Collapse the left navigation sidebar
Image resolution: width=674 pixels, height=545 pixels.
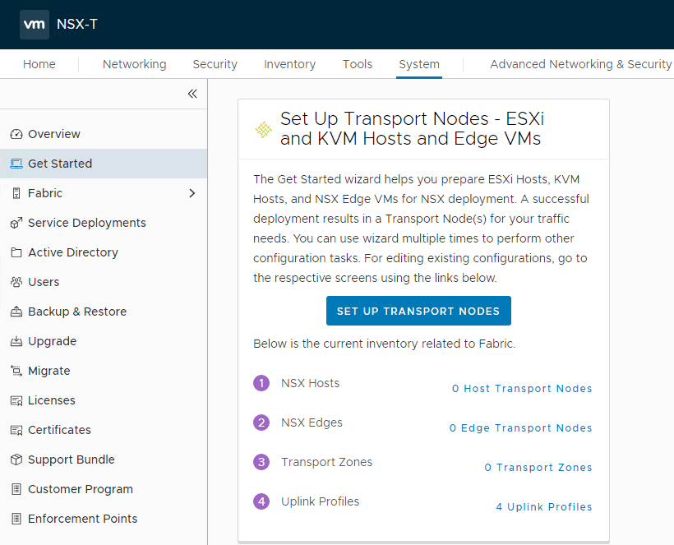pyautogui.click(x=192, y=94)
